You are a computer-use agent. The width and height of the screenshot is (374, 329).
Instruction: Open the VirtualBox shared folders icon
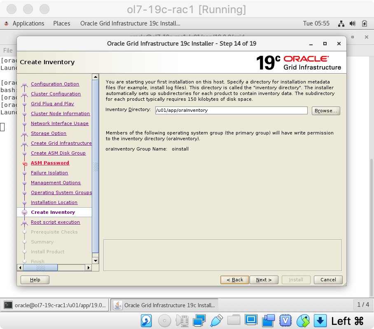tap(234, 320)
